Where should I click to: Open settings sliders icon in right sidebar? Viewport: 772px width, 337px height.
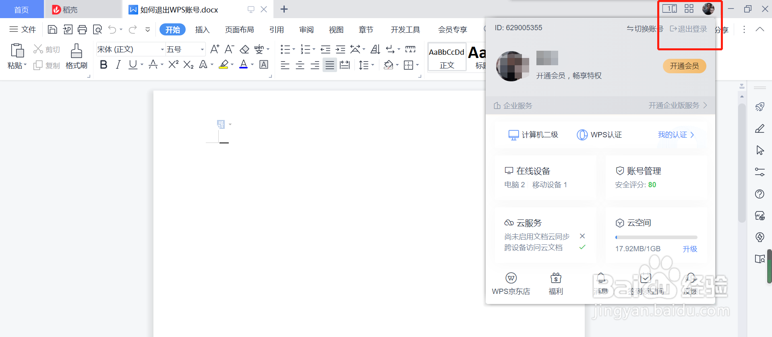[x=760, y=172]
